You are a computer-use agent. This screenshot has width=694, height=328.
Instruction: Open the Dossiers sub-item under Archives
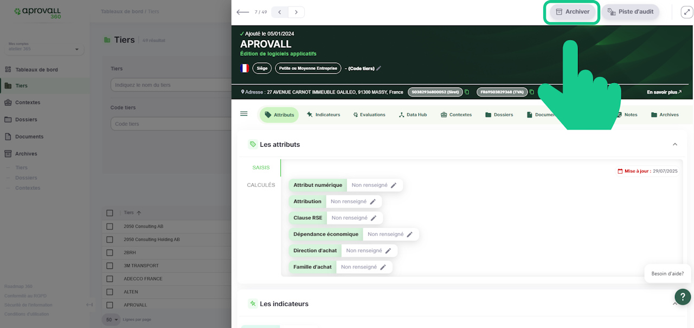26,178
